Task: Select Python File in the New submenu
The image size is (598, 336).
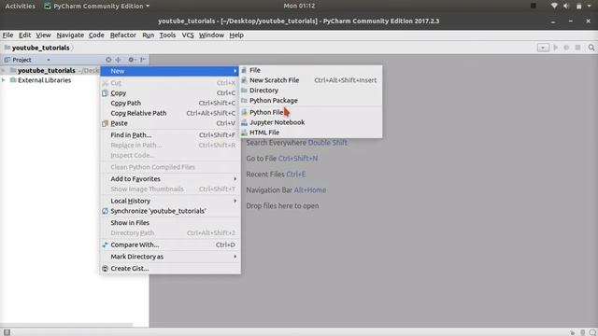Action: tap(310, 112)
